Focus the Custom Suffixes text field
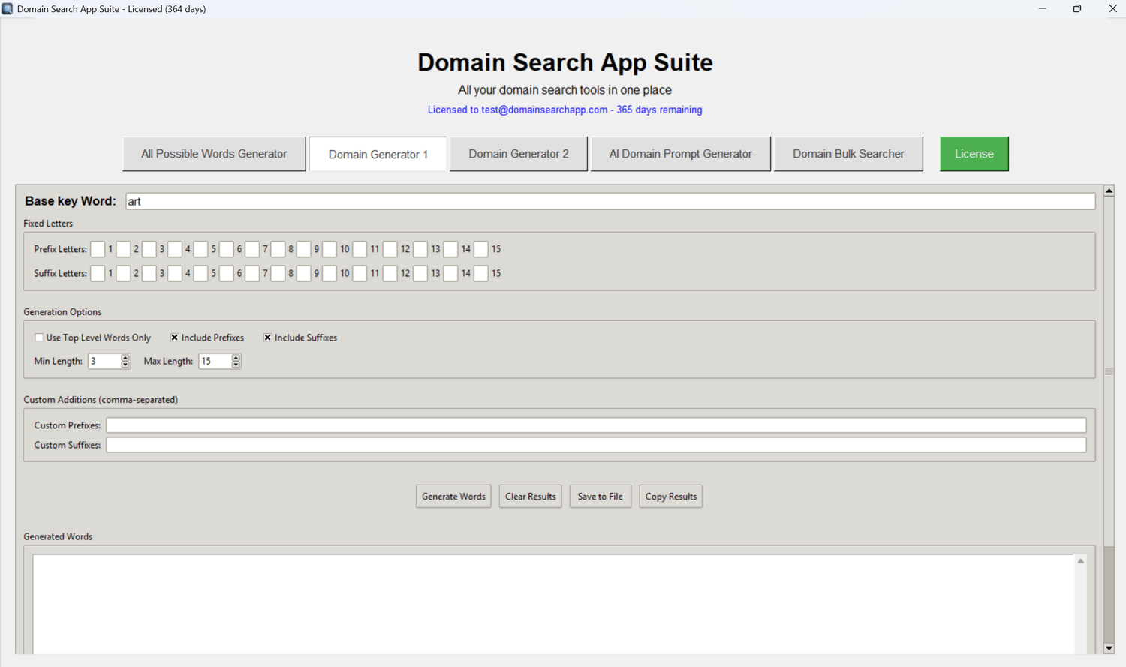1126x667 pixels. click(x=596, y=445)
